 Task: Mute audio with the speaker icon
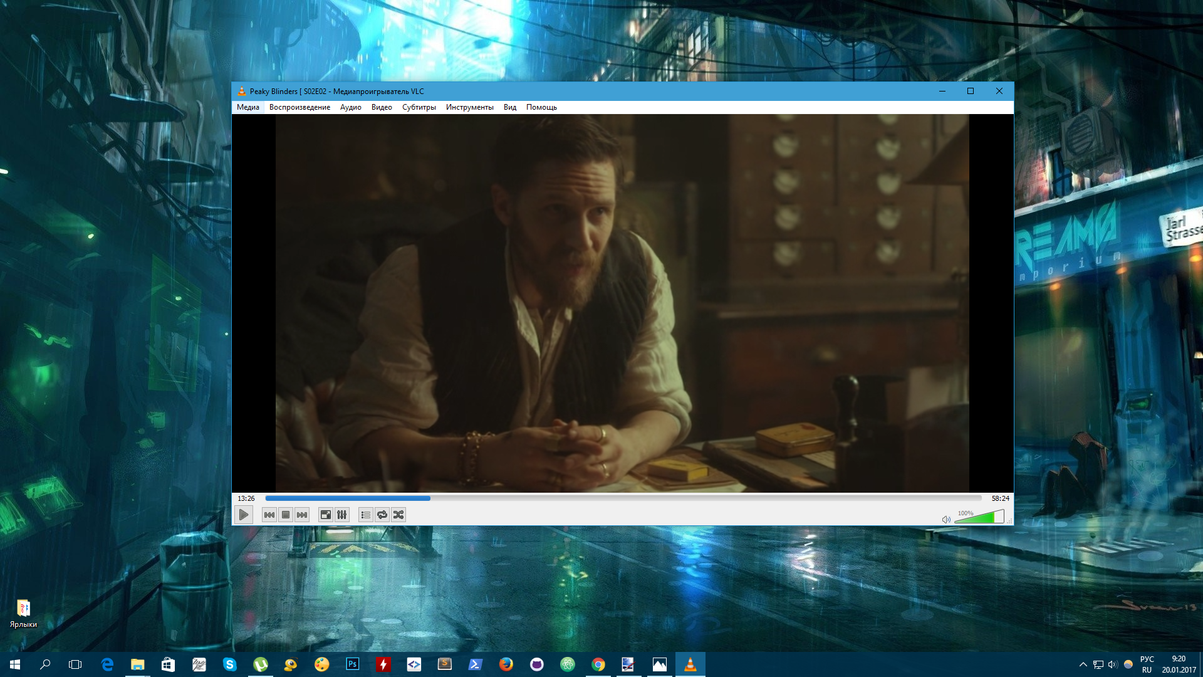[x=946, y=519]
